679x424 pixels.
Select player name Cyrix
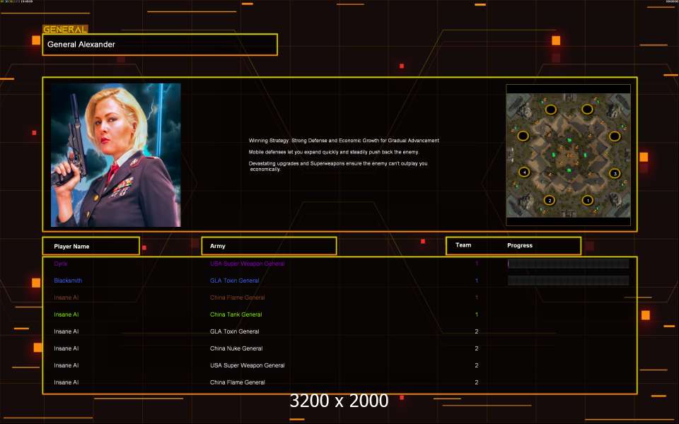pos(61,264)
